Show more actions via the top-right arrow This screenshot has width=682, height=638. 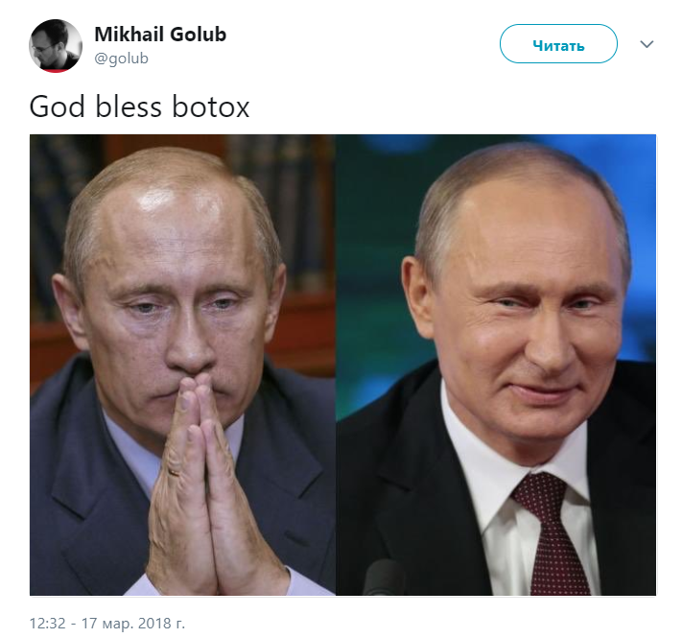pyautogui.click(x=647, y=44)
